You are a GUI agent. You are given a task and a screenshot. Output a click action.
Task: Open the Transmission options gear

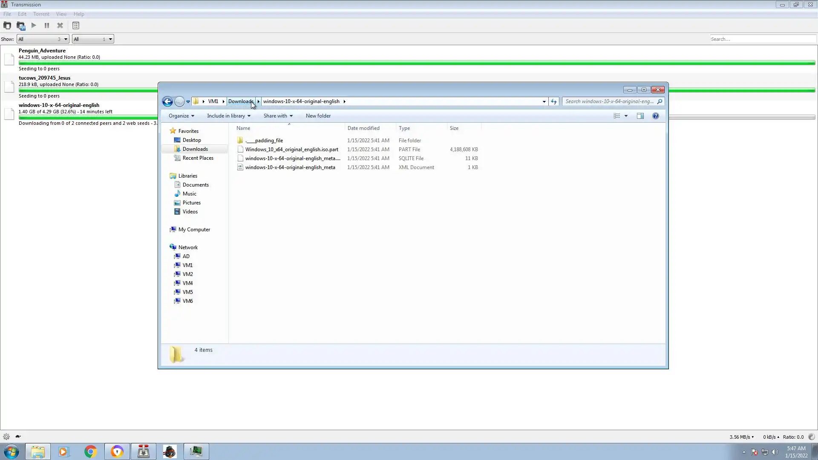(6, 437)
